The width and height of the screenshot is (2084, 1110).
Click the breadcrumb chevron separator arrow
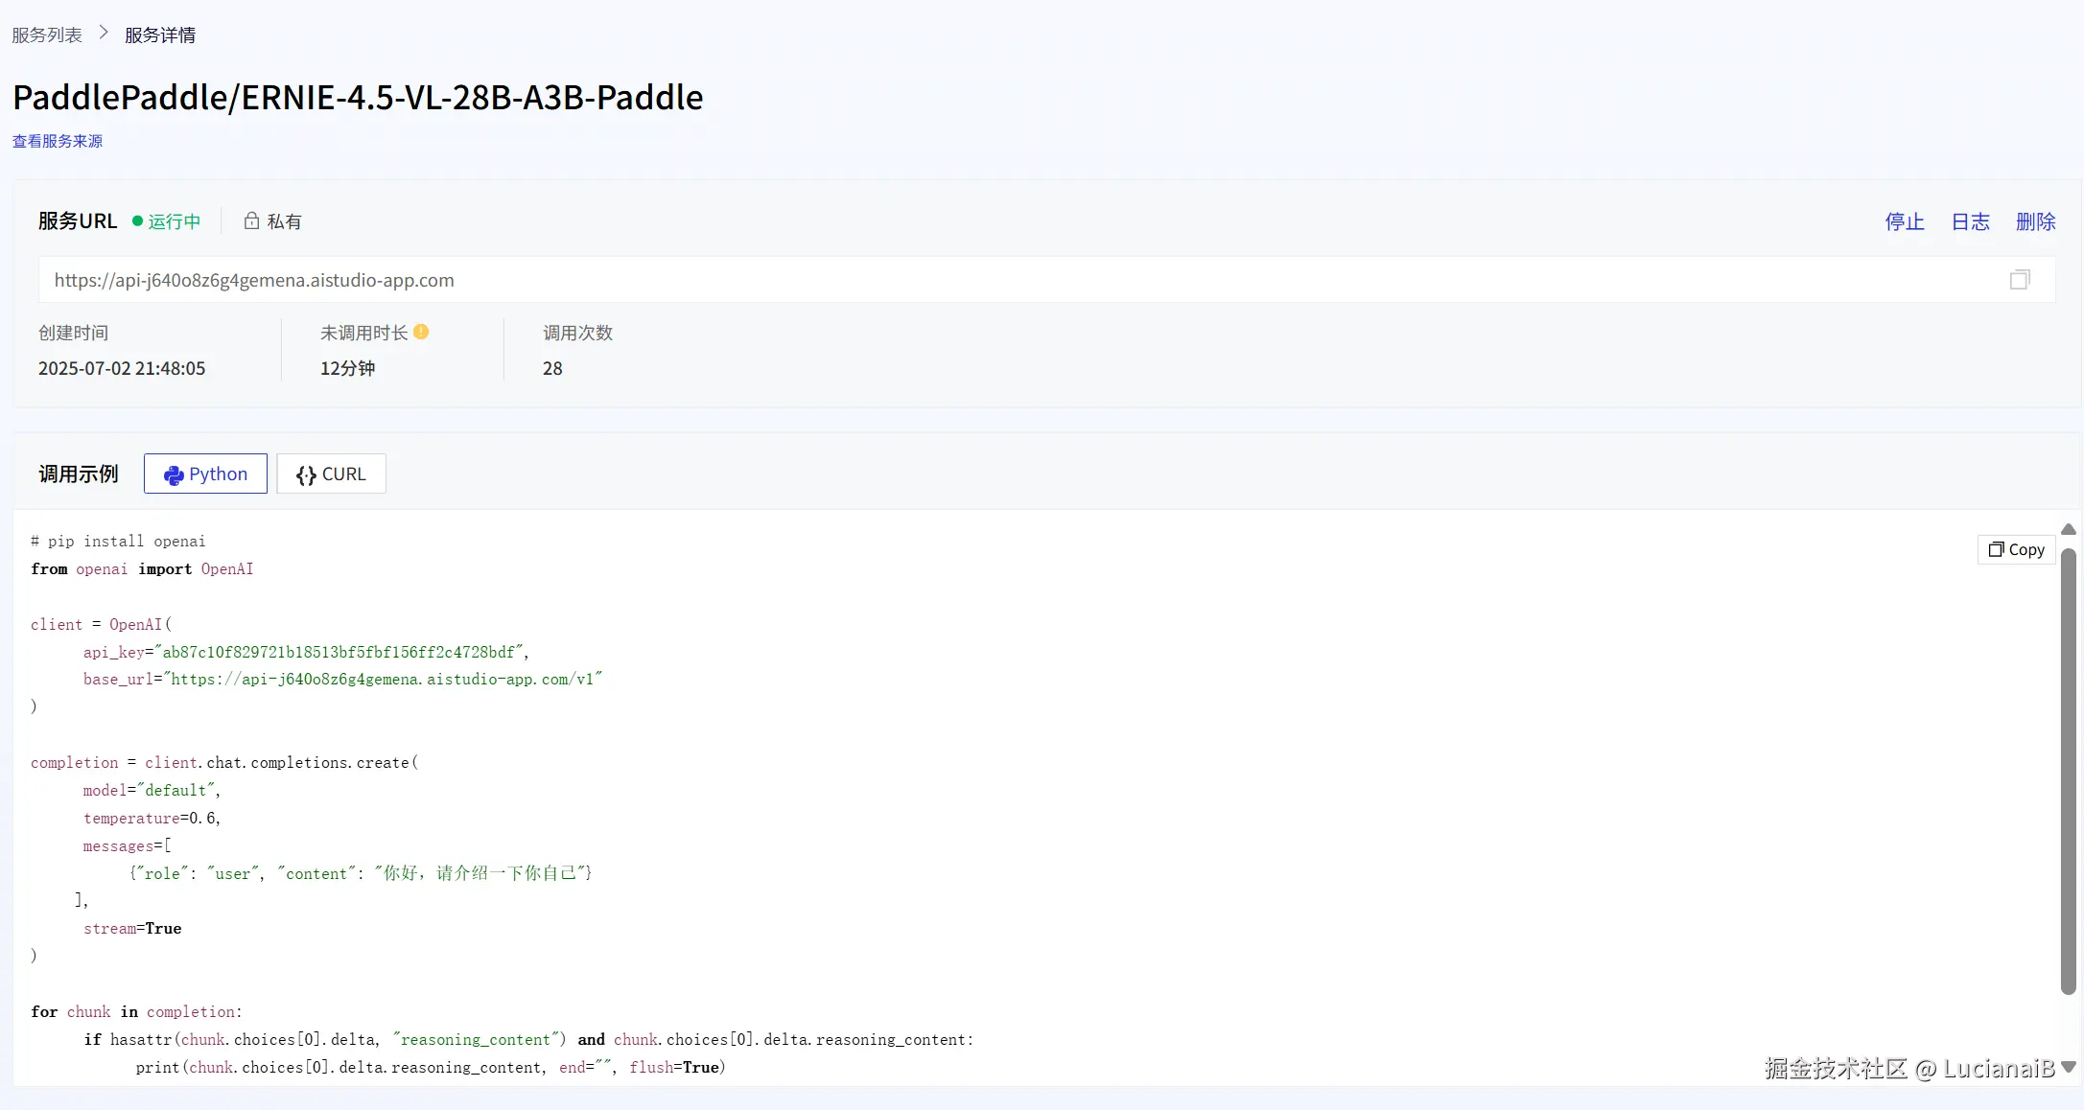pos(104,34)
